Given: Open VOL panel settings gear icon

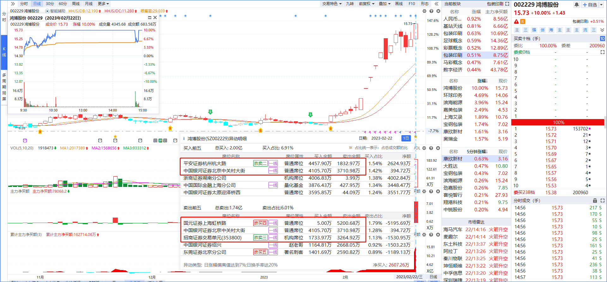Looking at the screenshot, I should (424, 148).
